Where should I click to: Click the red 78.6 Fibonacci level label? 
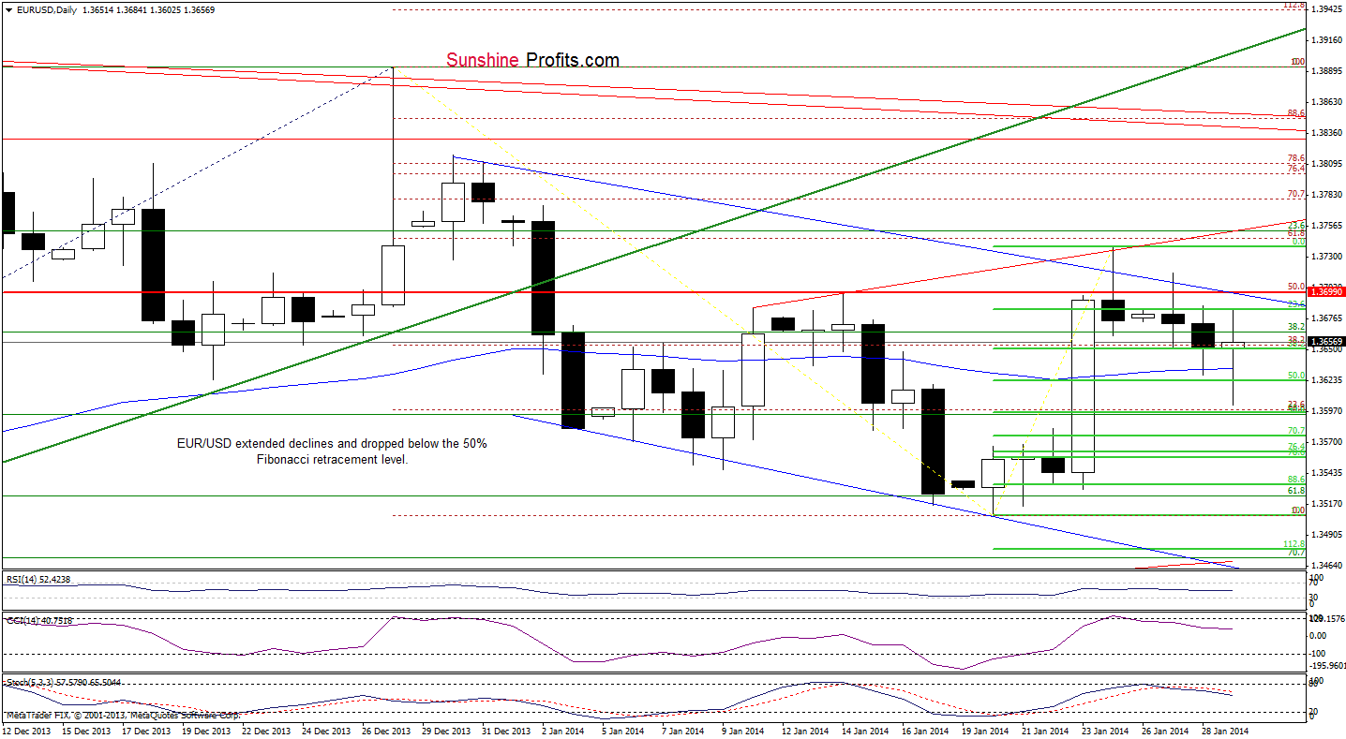pos(1296,158)
